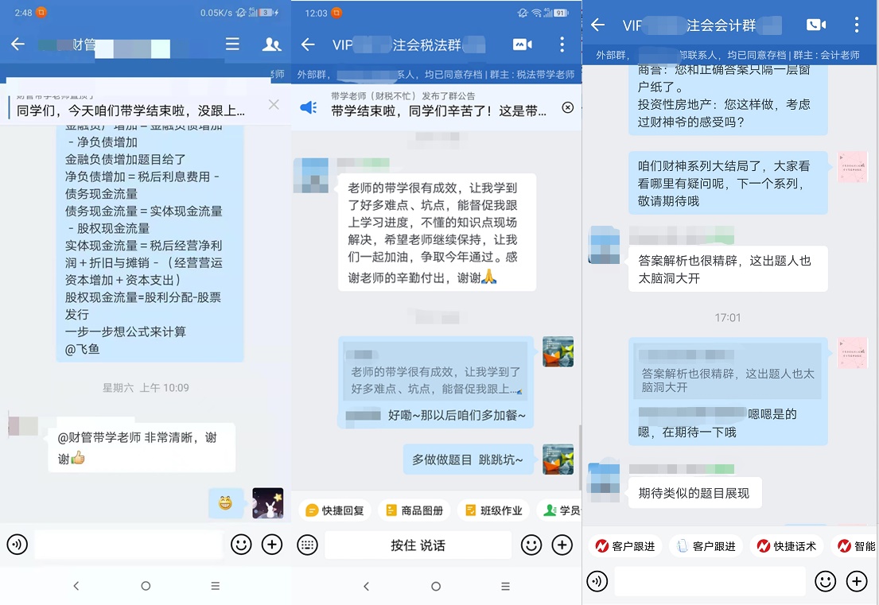Screen dimensions: 879x605
Task: Open emoji picker in 税法群 chat
Action: tap(531, 545)
